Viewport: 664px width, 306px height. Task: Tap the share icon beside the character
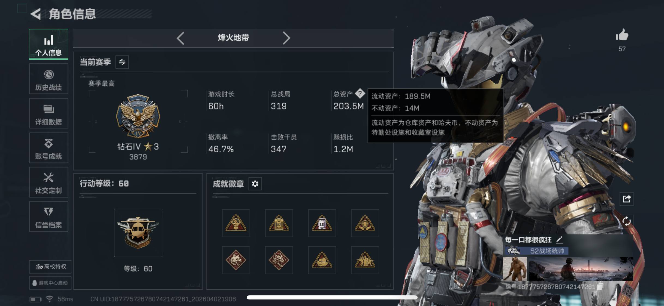626,199
